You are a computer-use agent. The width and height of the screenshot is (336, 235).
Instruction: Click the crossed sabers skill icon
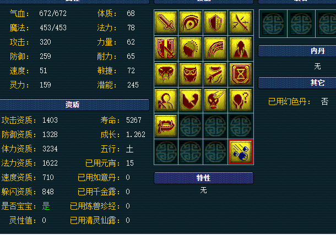pos(240,23)
